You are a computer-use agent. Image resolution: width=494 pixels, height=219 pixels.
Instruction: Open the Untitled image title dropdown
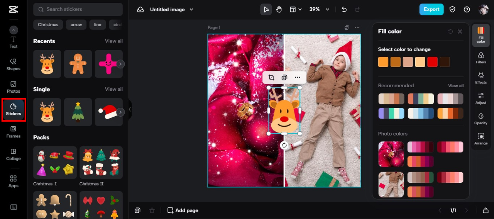(x=192, y=9)
